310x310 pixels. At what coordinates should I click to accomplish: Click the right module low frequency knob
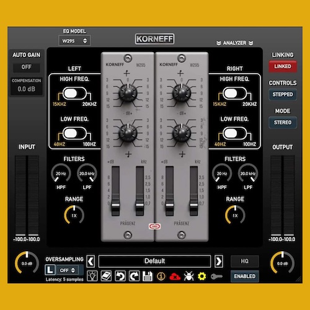click(x=182, y=133)
